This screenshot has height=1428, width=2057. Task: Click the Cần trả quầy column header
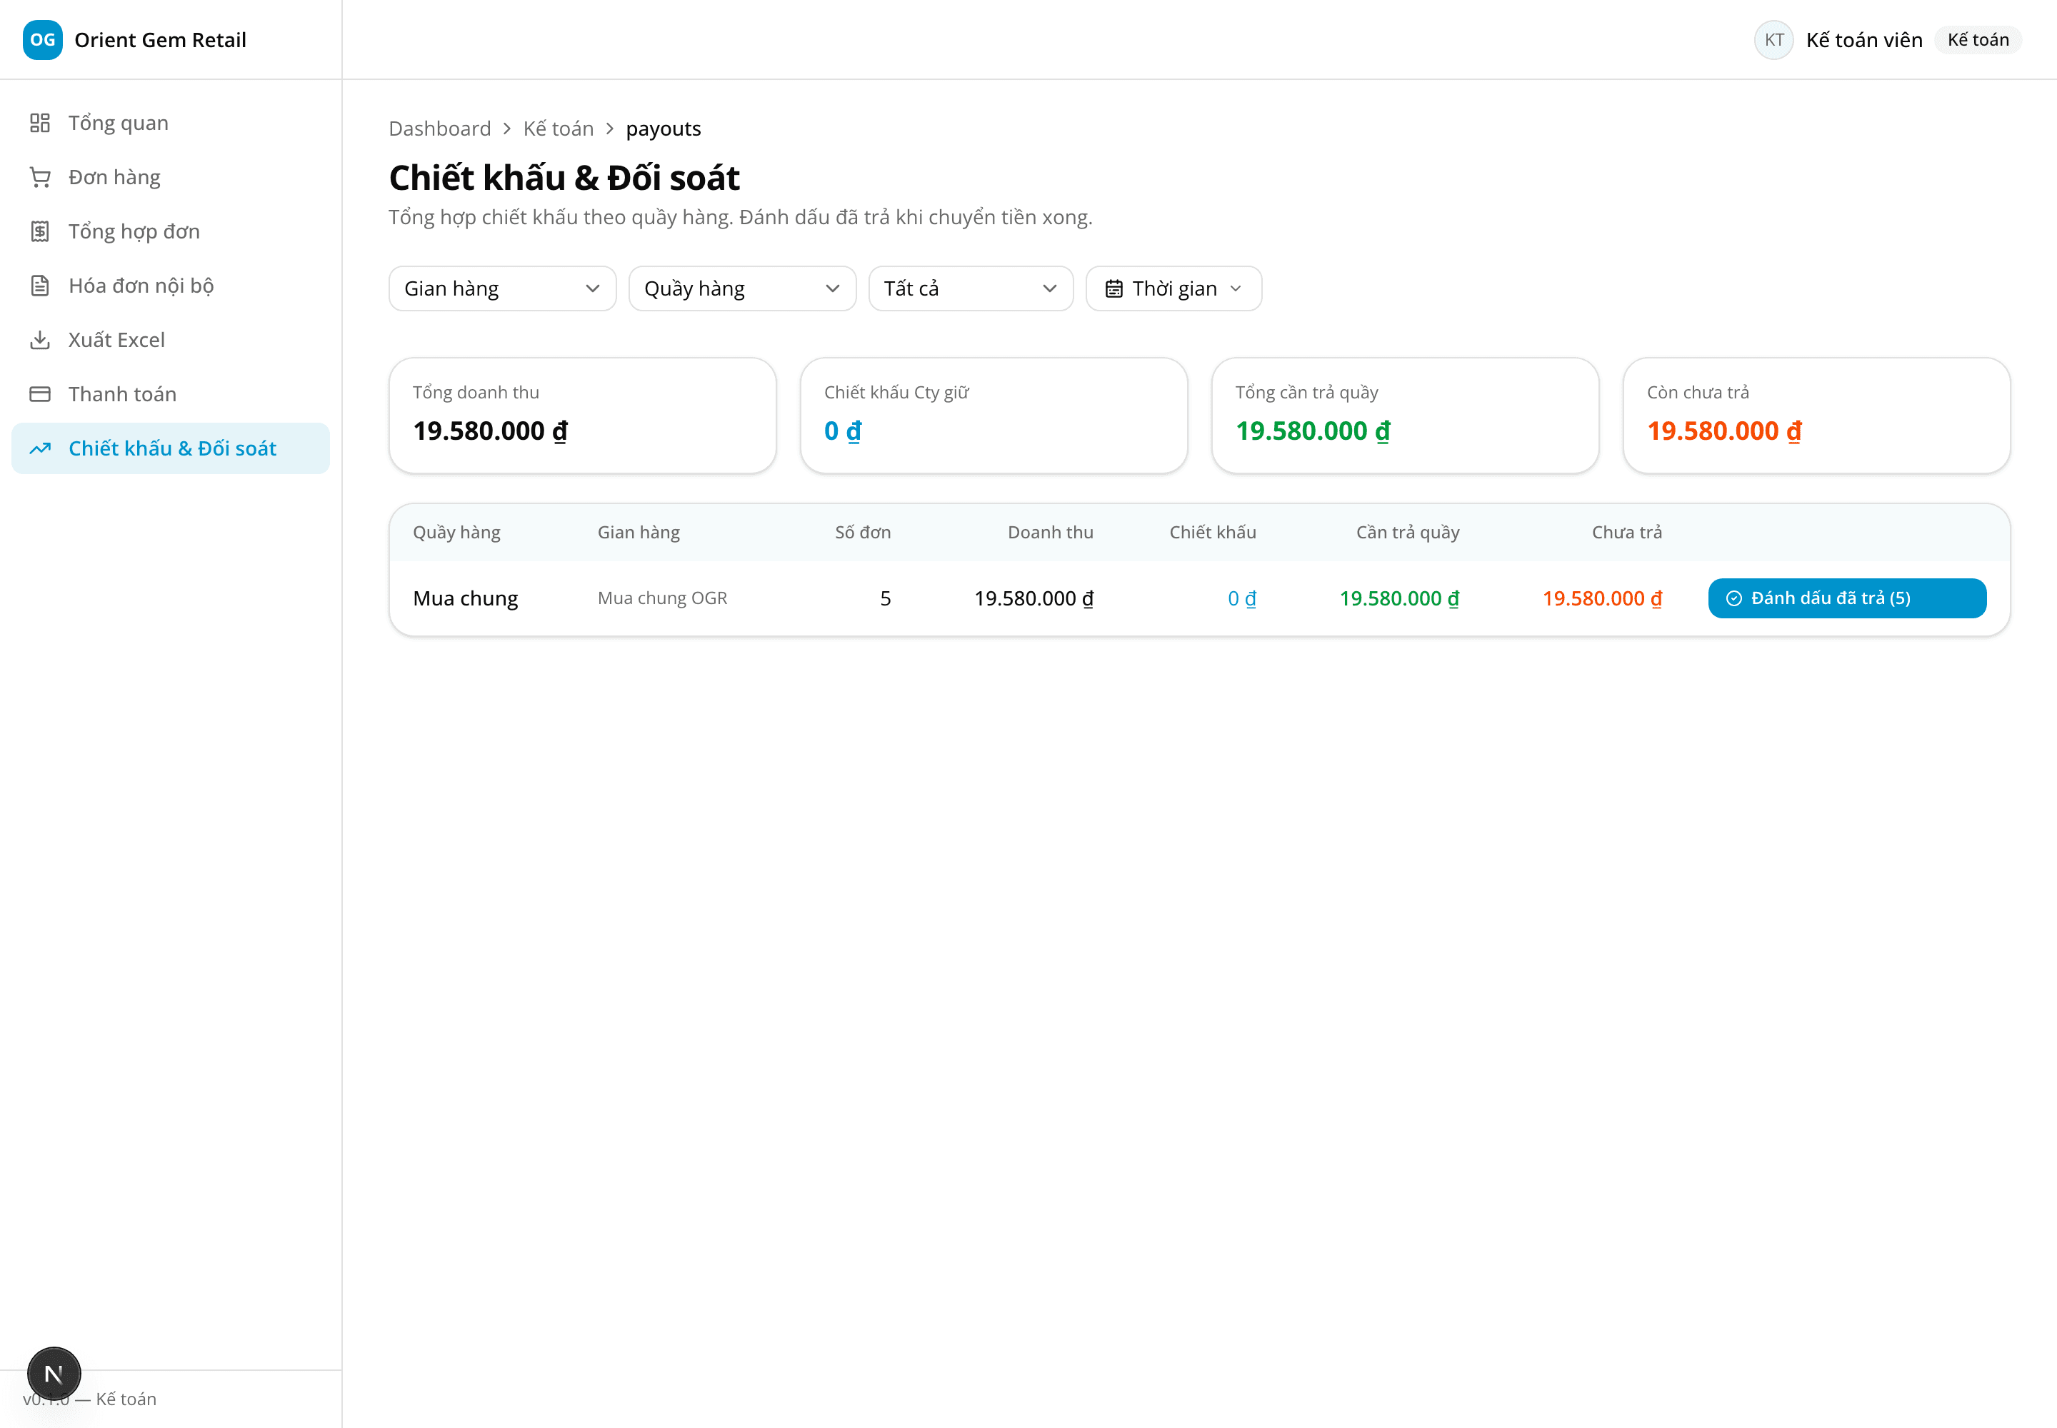click(x=1408, y=533)
